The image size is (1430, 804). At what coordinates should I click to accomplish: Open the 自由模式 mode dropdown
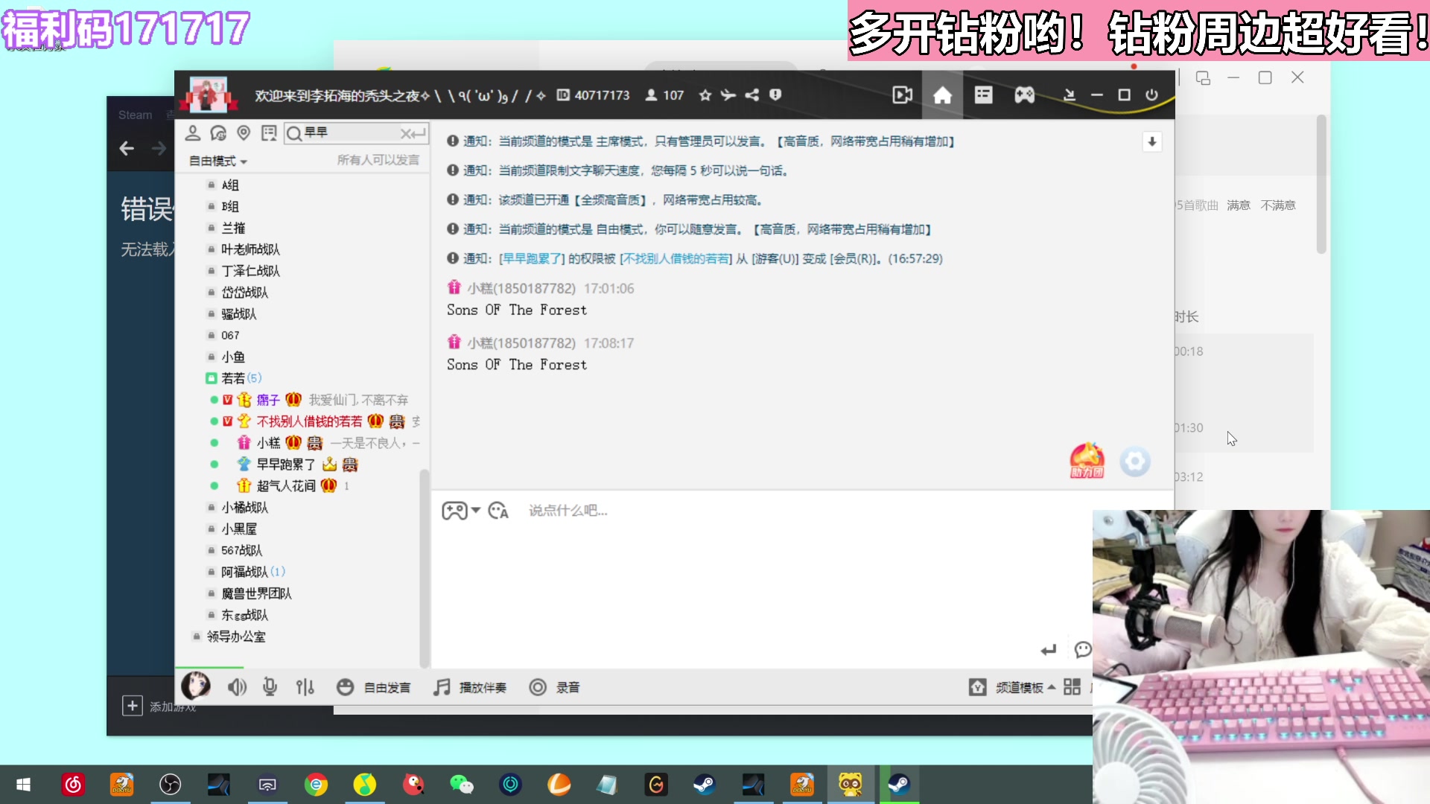[217, 161]
